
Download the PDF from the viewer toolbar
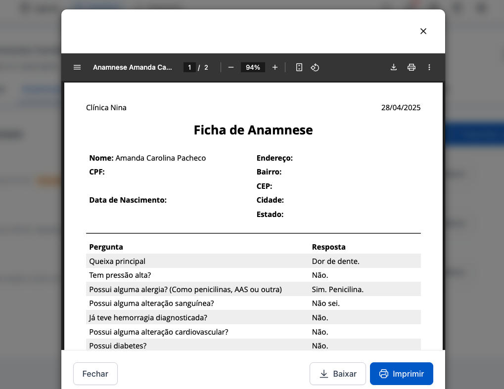[x=394, y=67]
